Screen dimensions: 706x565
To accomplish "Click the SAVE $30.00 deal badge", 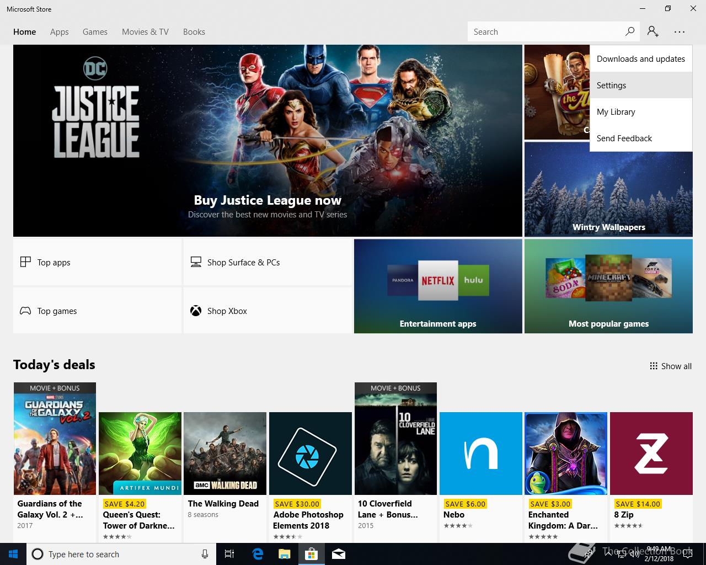I will (x=297, y=504).
